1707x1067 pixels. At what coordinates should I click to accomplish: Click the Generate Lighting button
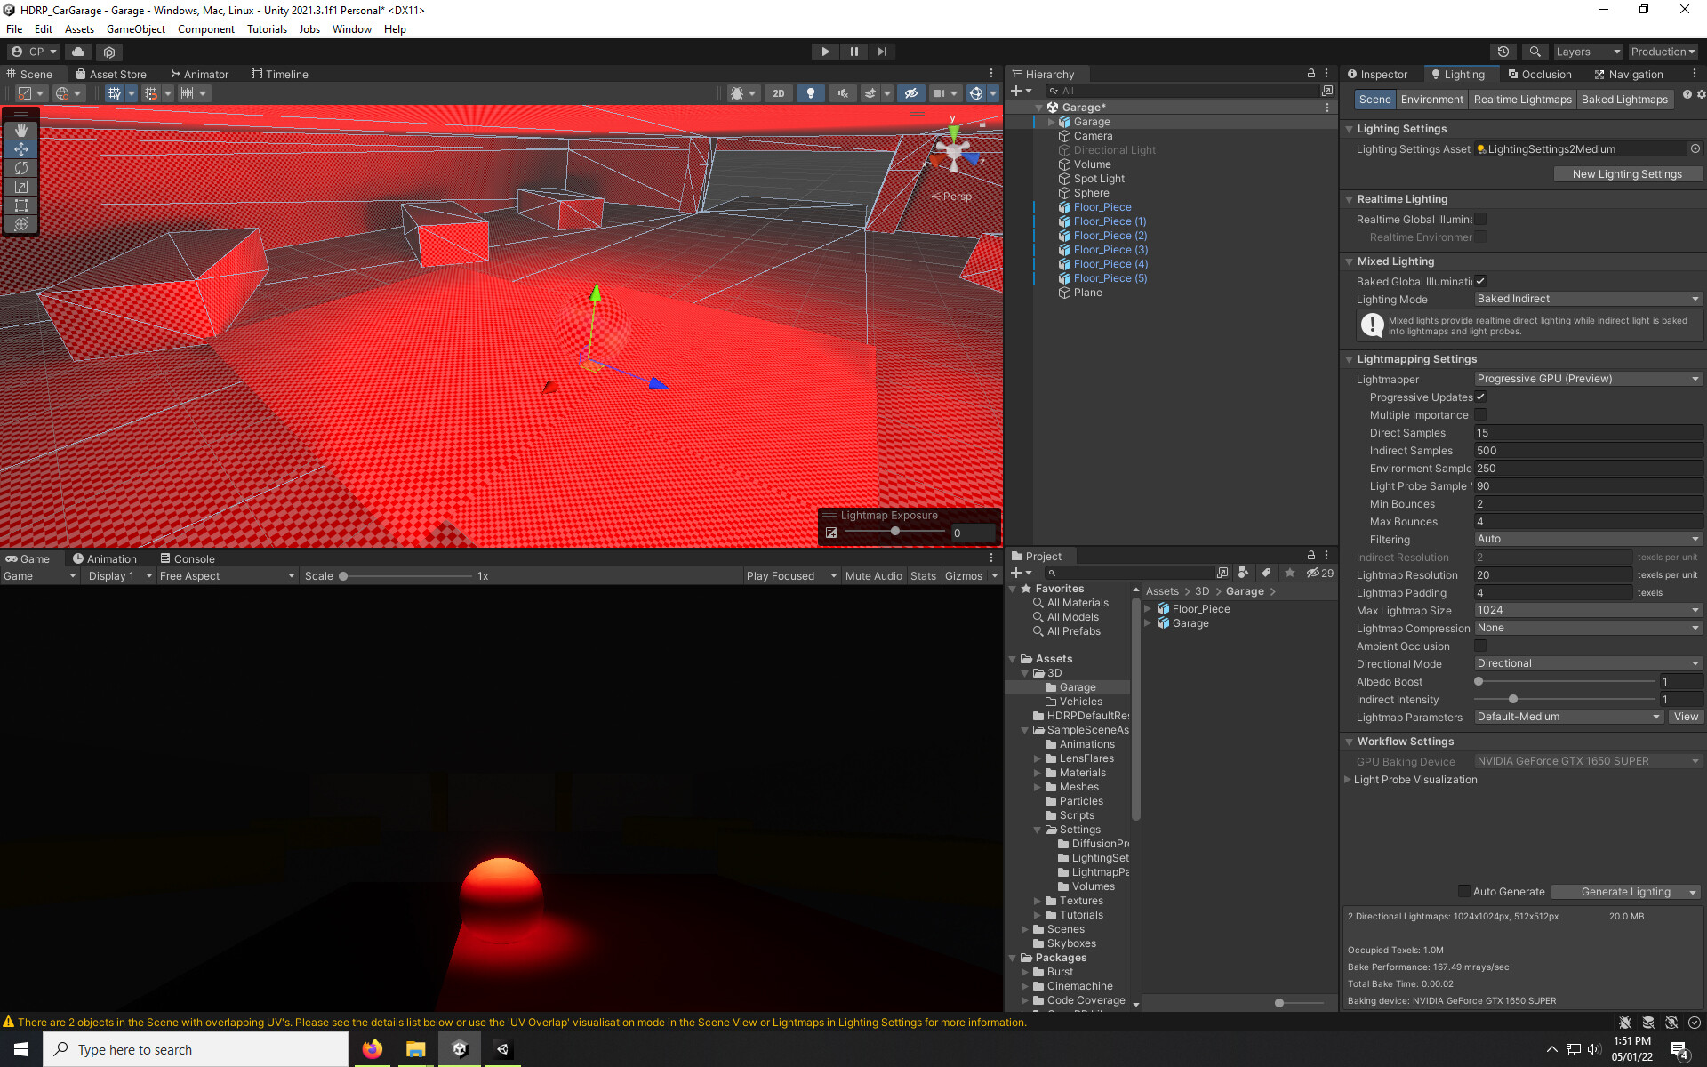click(1625, 891)
